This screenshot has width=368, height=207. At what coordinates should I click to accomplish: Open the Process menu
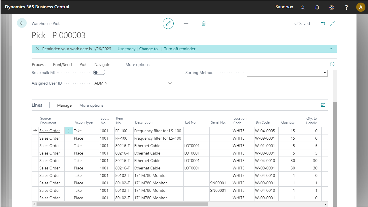click(39, 65)
